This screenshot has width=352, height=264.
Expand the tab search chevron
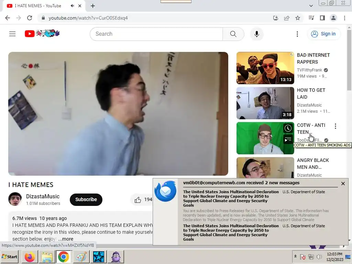pos(311,6)
